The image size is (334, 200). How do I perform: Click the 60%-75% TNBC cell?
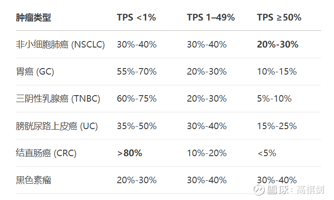point(137,99)
